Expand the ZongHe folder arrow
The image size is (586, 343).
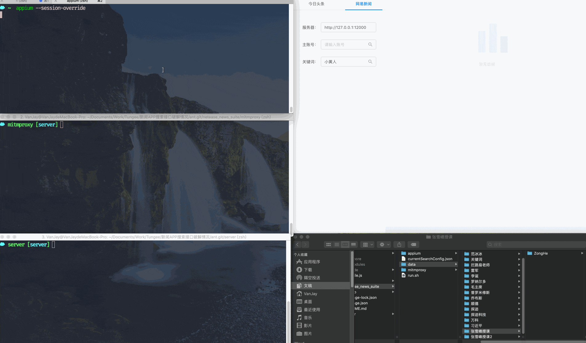click(582, 253)
